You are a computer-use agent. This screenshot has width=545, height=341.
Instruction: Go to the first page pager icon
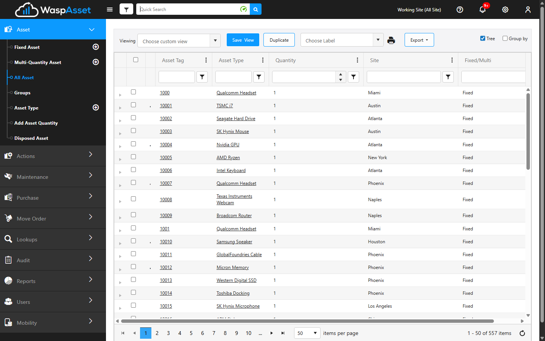pyautogui.click(x=123, y=333)
